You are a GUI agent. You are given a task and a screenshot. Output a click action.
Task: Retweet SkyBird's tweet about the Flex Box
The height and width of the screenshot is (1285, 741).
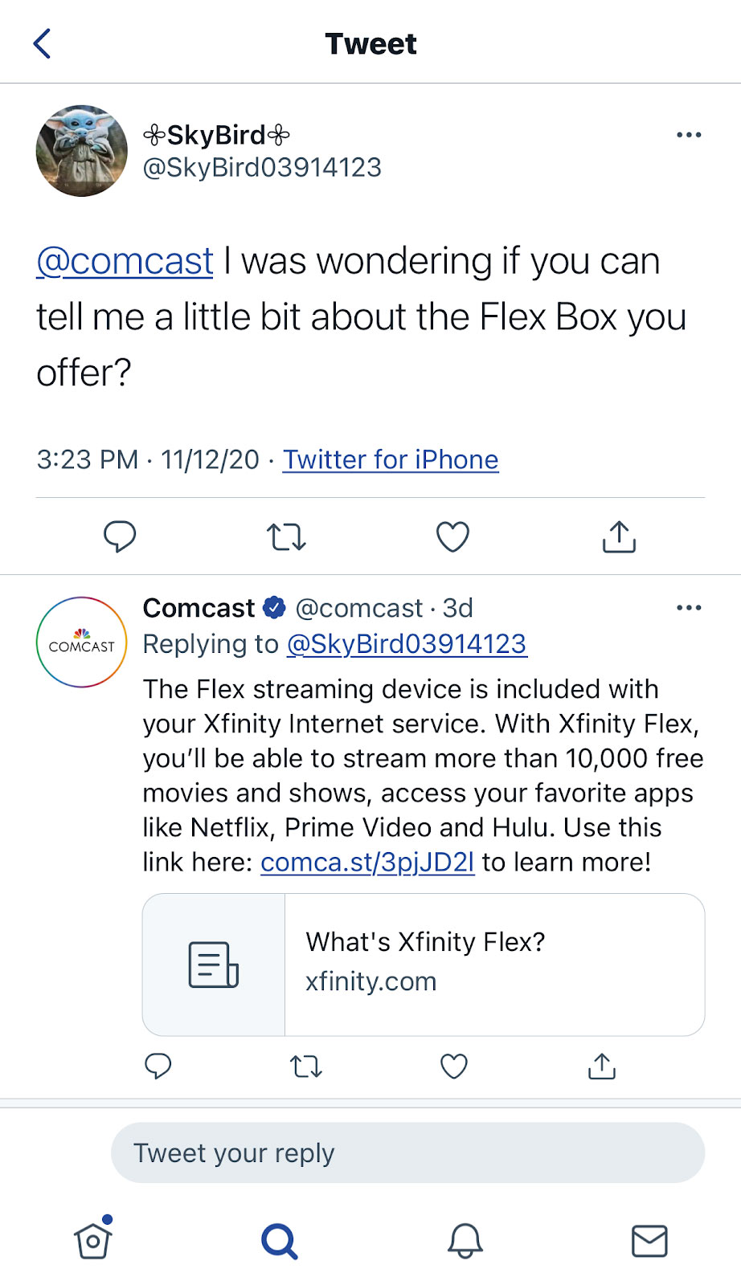pyautogui.click(x=286, y=536)
